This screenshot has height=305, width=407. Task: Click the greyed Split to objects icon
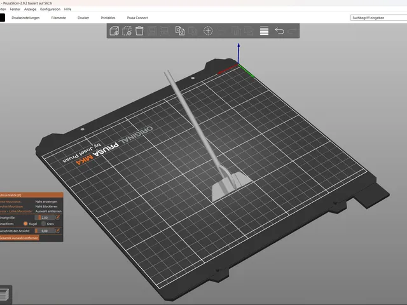[x=236, y=31]
